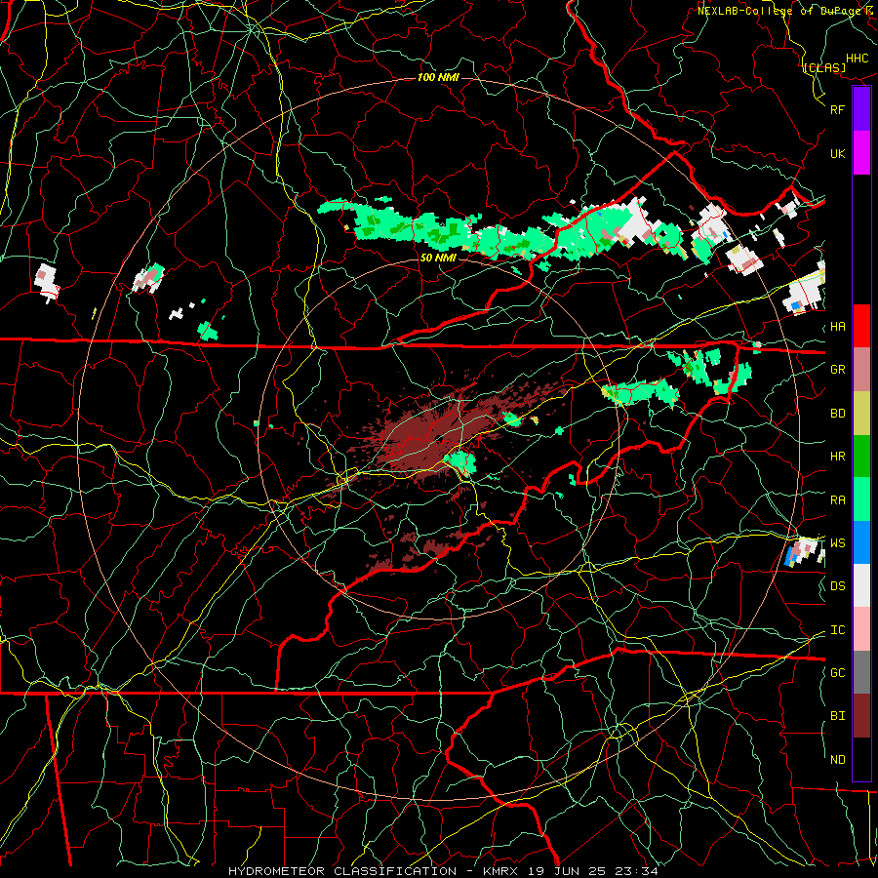Screen dimensions: 878x878
Task: Click the UK legend label
Action: (838, 153)
